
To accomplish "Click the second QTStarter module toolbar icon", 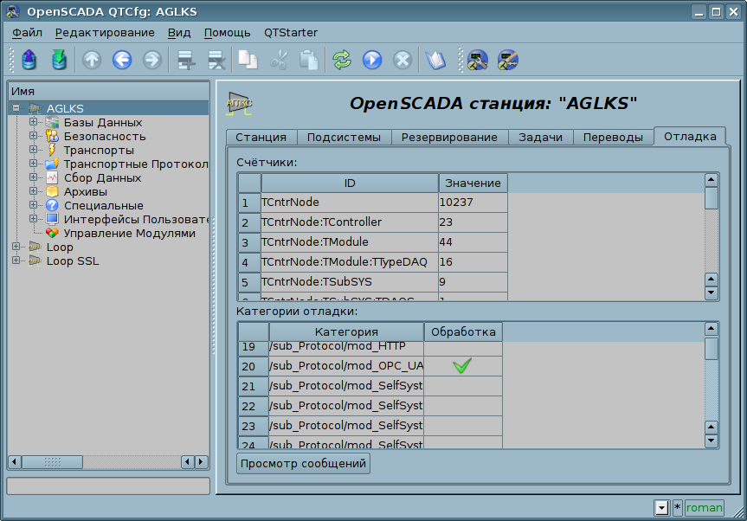I will tap(508, 61).
